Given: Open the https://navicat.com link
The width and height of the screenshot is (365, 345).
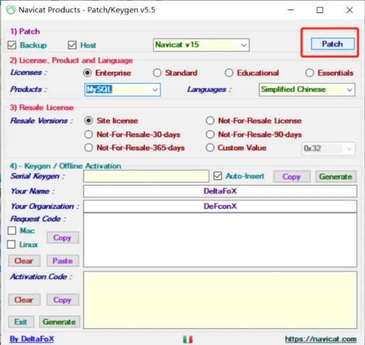Looking at the screenshot, I should tap(321, 339).
